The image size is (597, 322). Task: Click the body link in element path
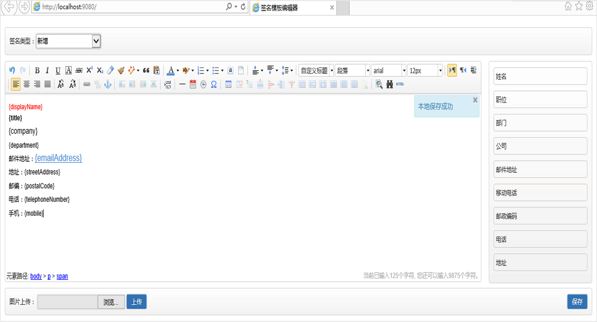[x=36, y=276]
